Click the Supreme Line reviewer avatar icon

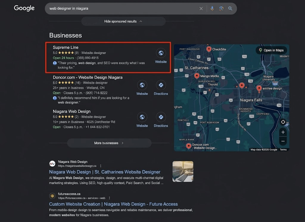(x=55, y=63)
